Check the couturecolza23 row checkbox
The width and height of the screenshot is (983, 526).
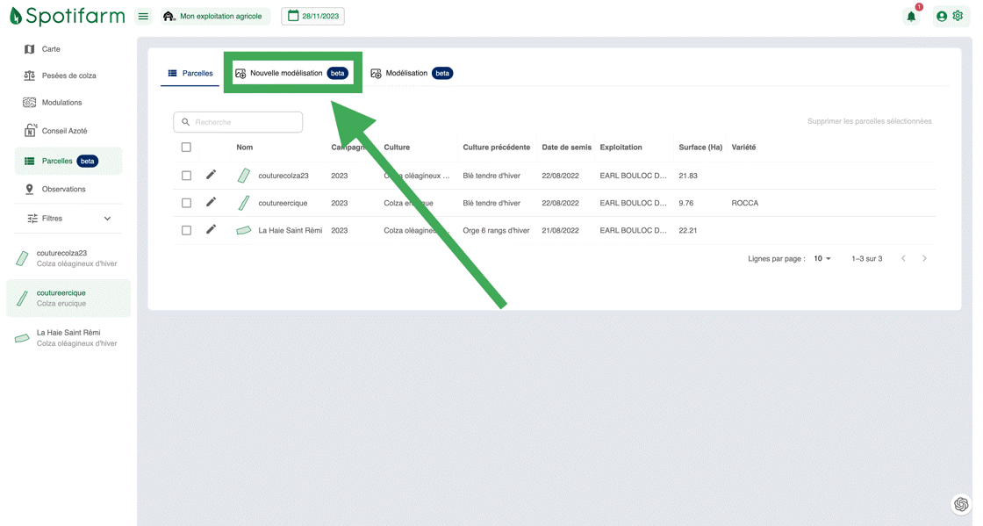coord(186,176)
